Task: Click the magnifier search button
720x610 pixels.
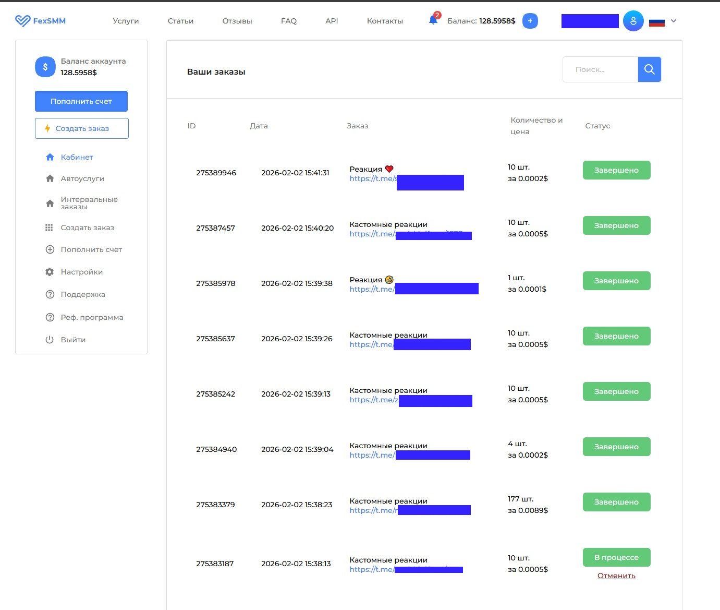Action: [x=649, y=69]
